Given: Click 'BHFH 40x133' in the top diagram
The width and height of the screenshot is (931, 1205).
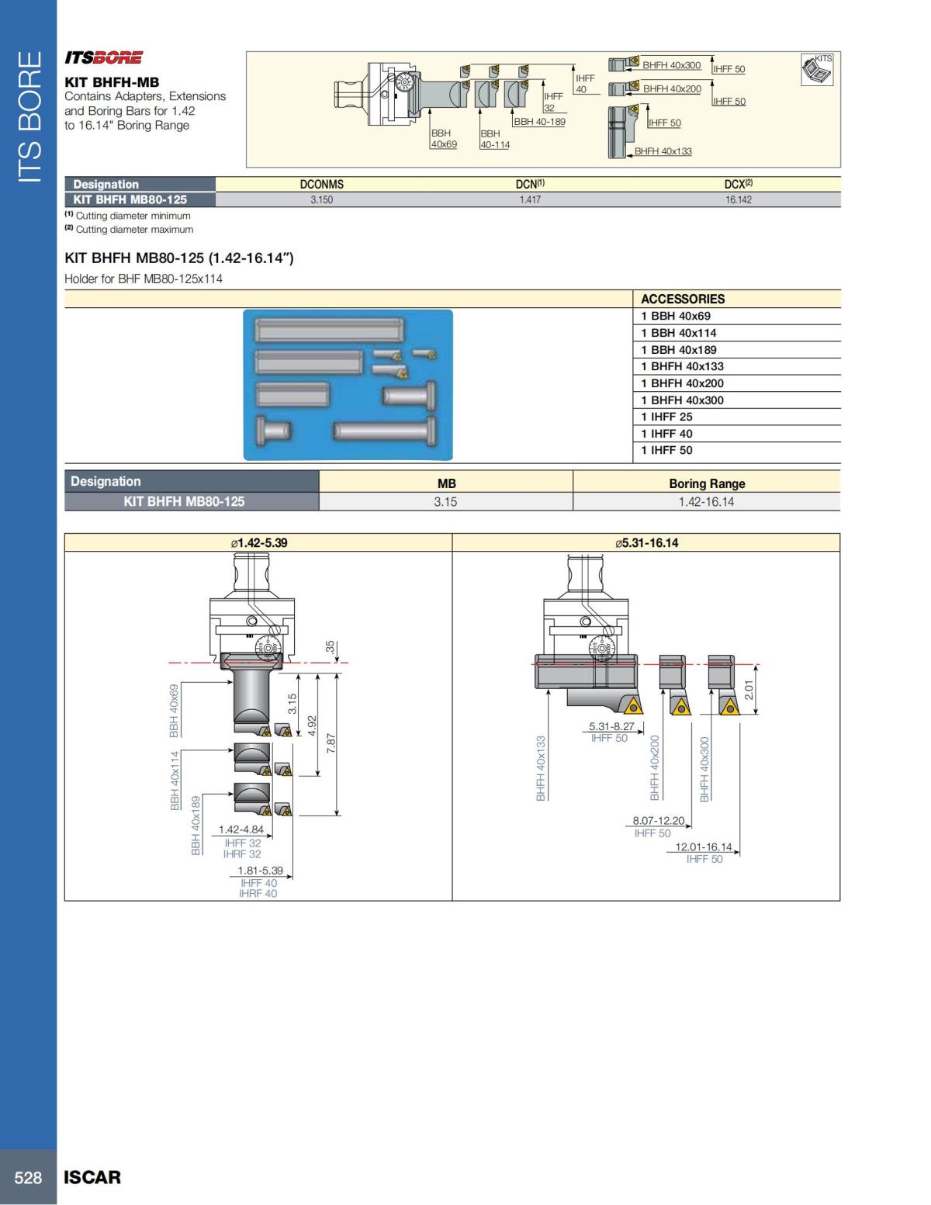Looking at the screenshot, I should coord(663,151).
